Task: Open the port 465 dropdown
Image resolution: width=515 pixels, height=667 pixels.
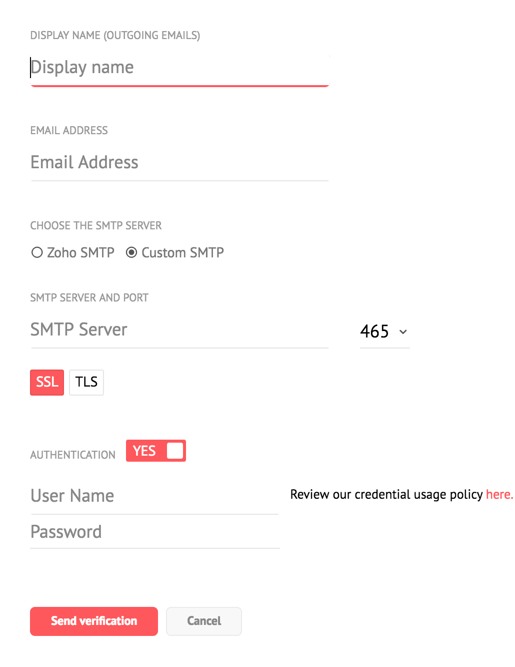Action: click(384, 331)
